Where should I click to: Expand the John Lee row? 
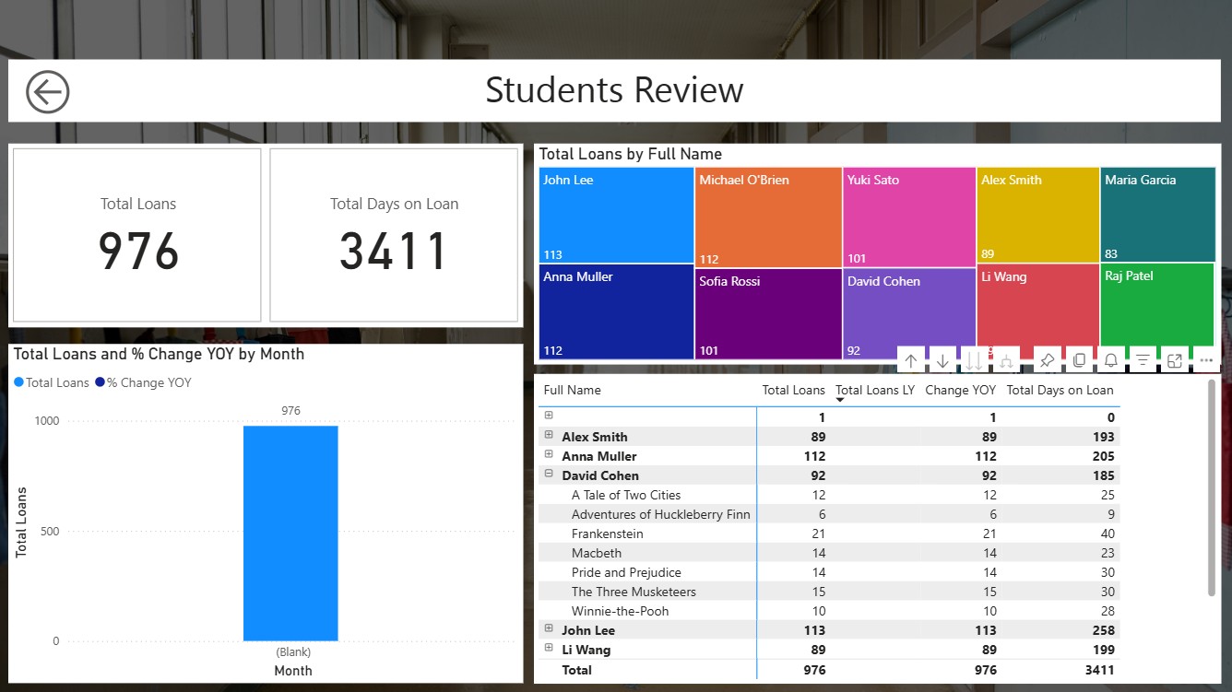pos(549,629)
